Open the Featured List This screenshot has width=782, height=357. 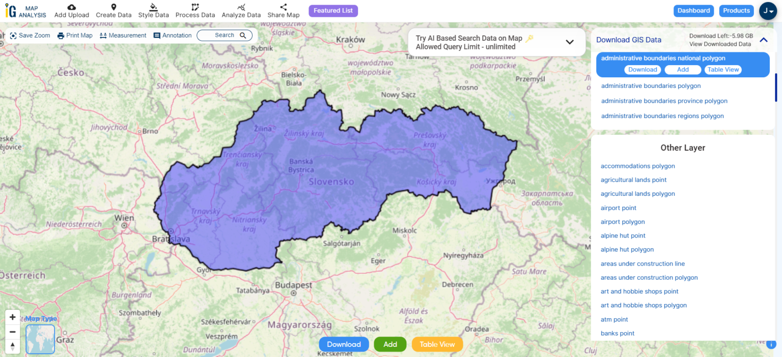point(333,10)
